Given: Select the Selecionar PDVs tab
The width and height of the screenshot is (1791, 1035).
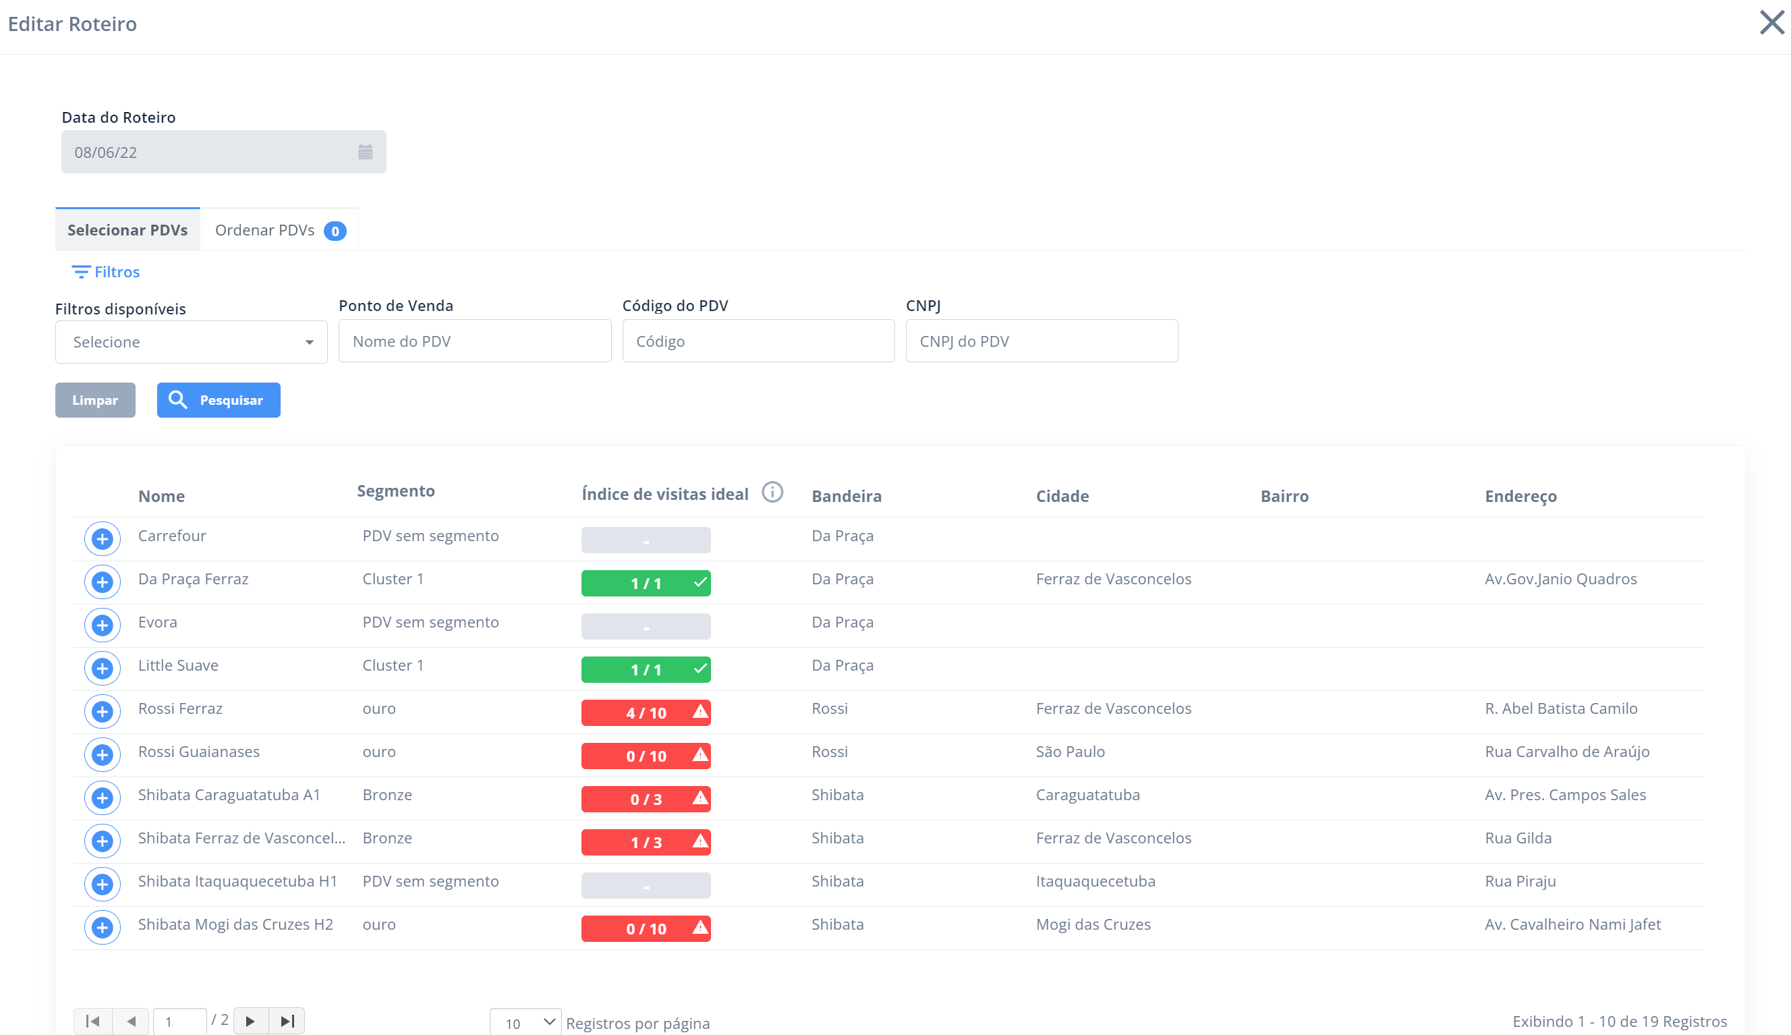Looking at the screenshot, I should pos(128,230).
